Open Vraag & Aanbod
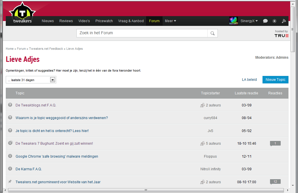 131,21
